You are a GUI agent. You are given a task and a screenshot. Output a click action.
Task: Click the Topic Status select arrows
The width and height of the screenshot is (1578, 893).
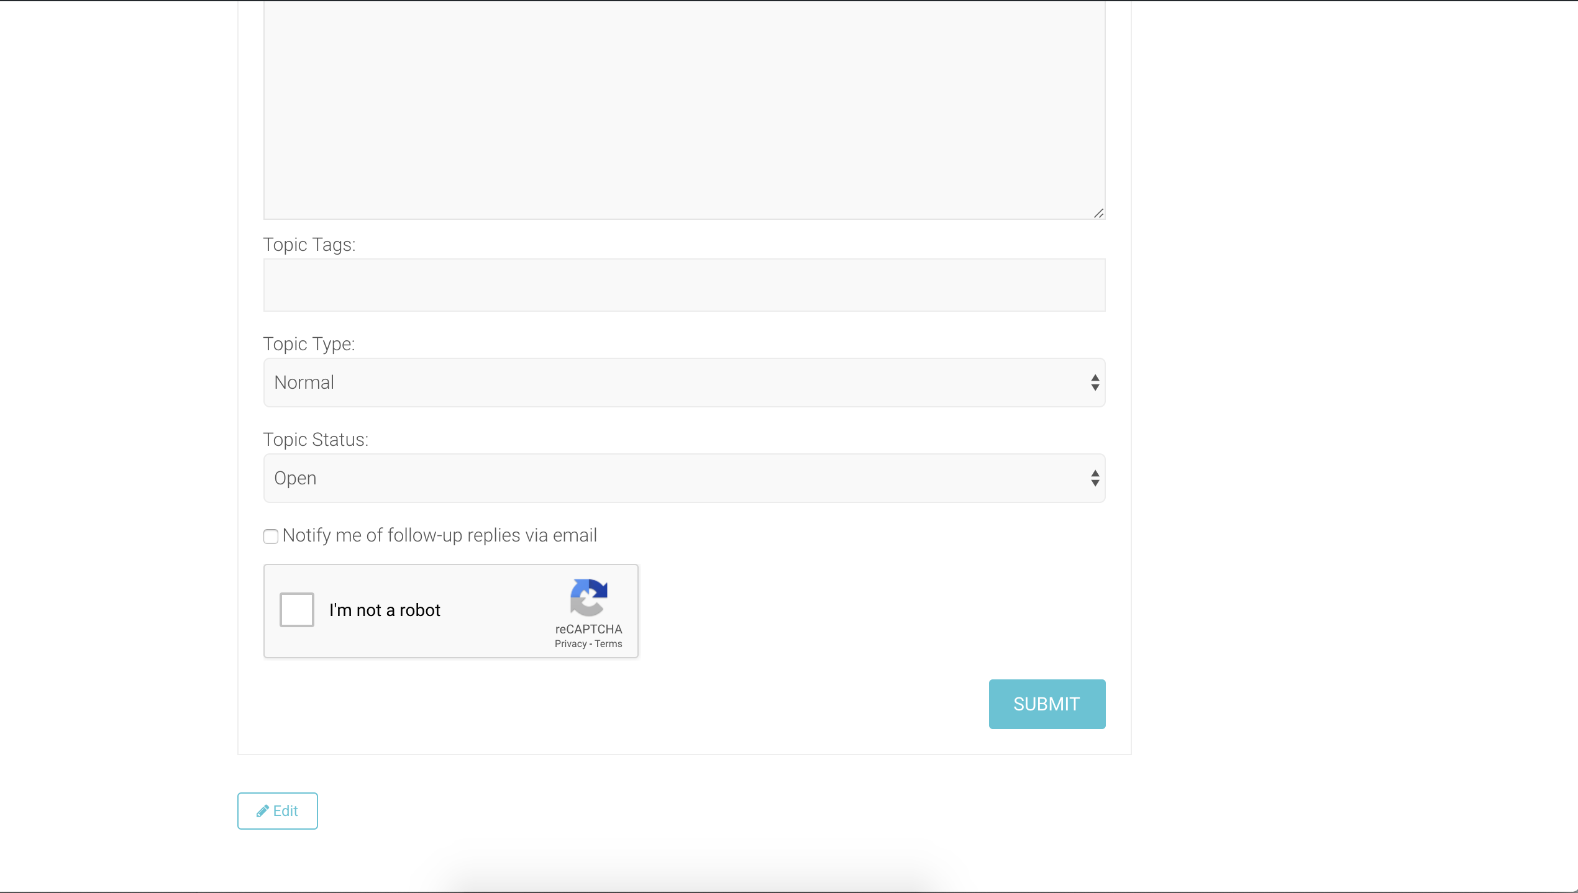(x=1095, y=478)
